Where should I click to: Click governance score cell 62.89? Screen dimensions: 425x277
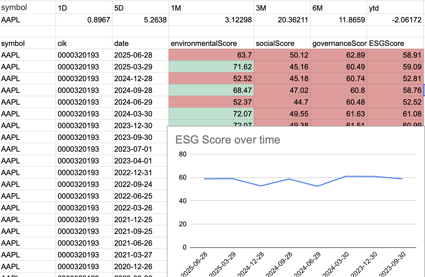click(x=339, y=55)
